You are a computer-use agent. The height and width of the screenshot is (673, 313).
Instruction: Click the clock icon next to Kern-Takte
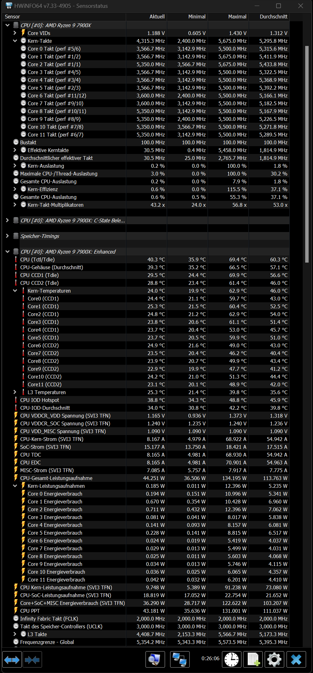point(23,41)
